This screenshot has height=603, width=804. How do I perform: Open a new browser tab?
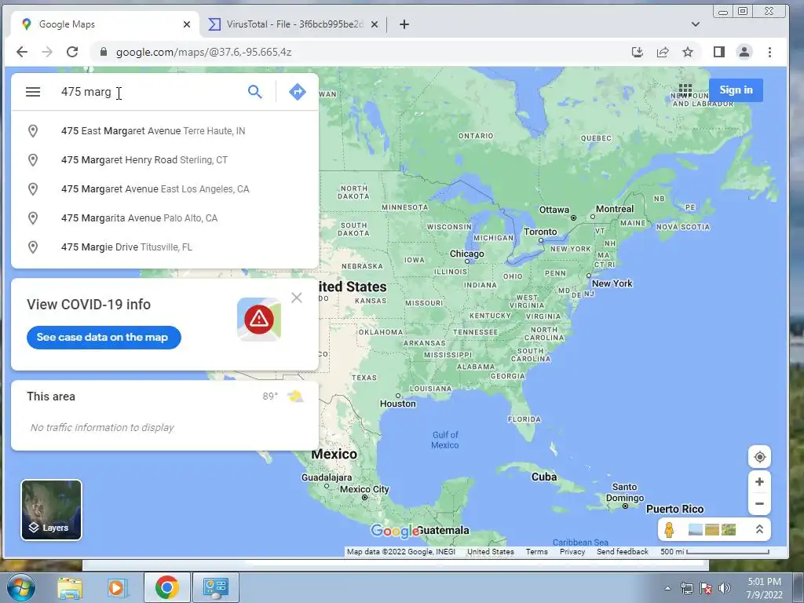point(404,24)
